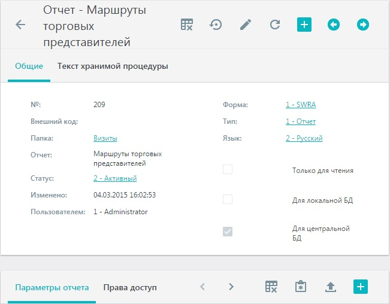Click the date '04.03.2015 16:02:53'
390x304 pixels.
click(x=125, y=195)
